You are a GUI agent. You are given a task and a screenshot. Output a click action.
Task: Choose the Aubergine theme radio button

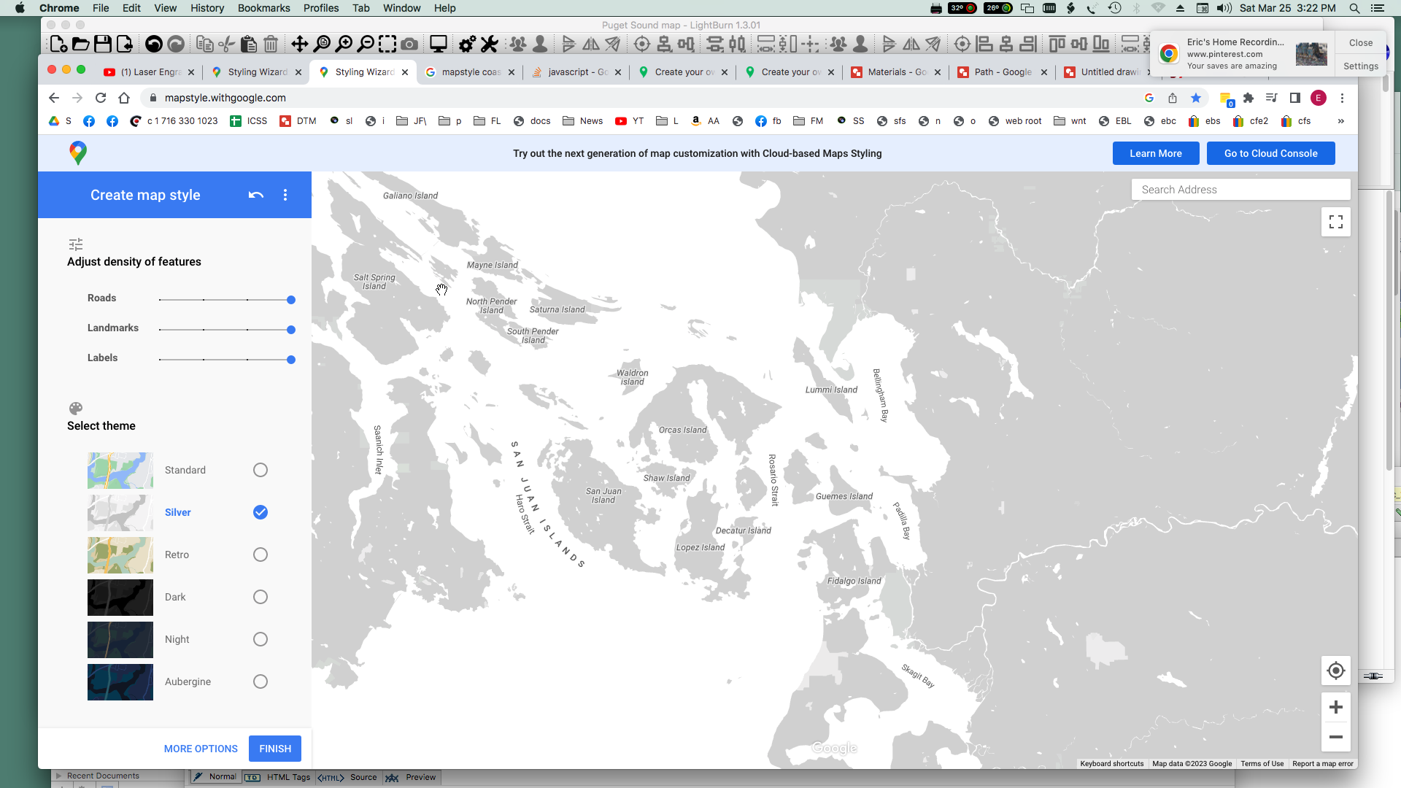(260, 681)
